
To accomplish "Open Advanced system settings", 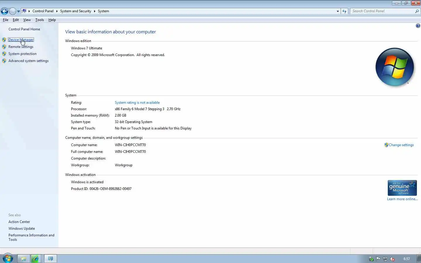I will (x=28, y=61).
